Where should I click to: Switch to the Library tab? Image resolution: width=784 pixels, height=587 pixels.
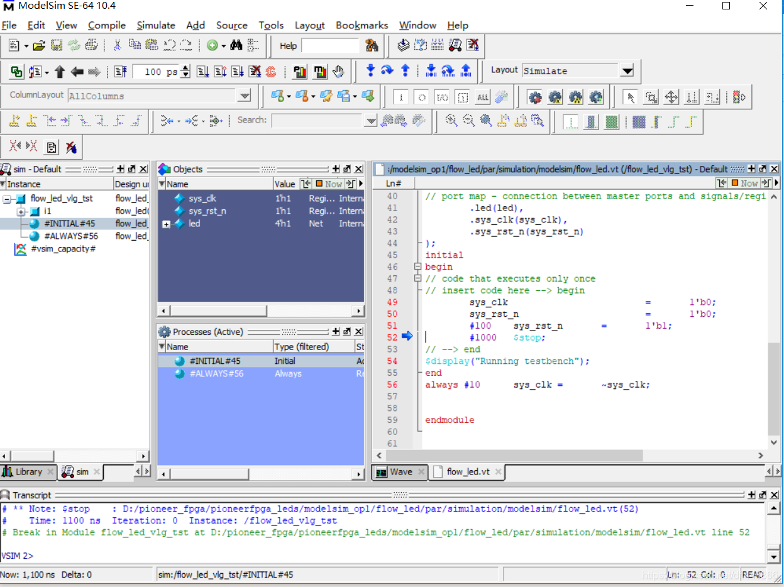(x=28, y=472)
